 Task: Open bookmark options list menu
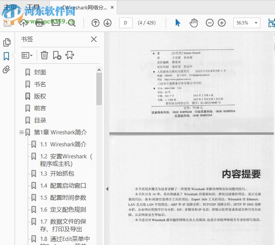coord(27,55)
